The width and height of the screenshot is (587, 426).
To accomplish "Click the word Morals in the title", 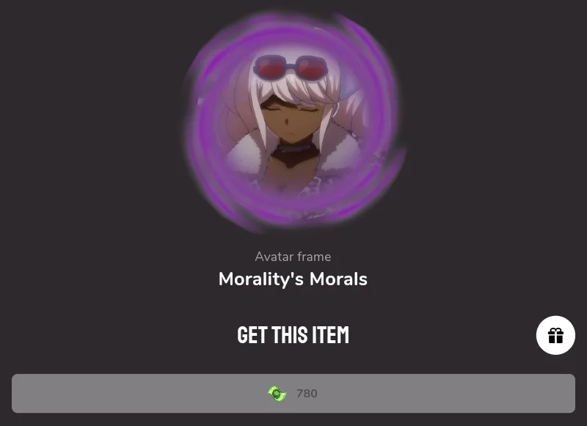I will [x=338, y=279].
